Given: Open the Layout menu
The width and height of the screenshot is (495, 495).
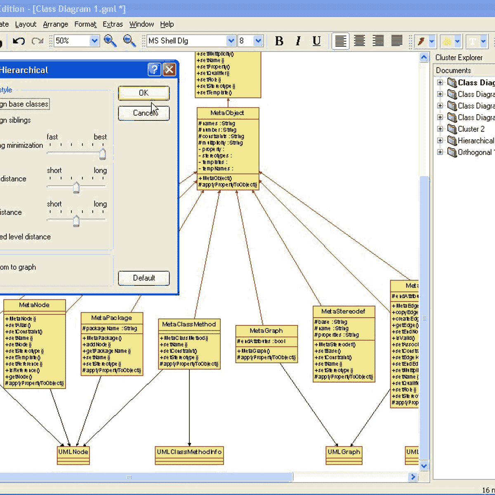Looking at the screenshot, I should 26,24.
